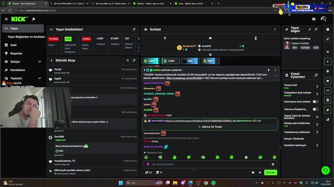Pop out the Yayın bilgisi panel
Viewport: 334px width, 187px height.
[x=316, y=29]
